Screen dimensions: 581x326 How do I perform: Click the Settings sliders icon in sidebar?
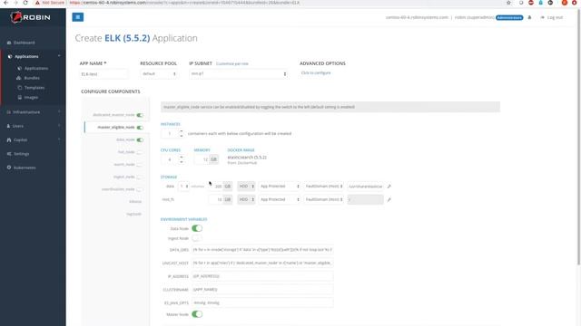[9, 154]
